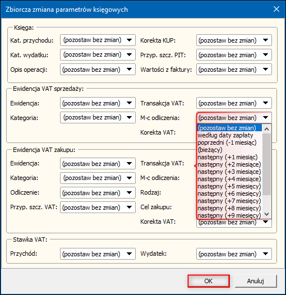Expand the Kat. wydatku combo box
Viewport: 286px width, 295px height.
coord(98,55)
